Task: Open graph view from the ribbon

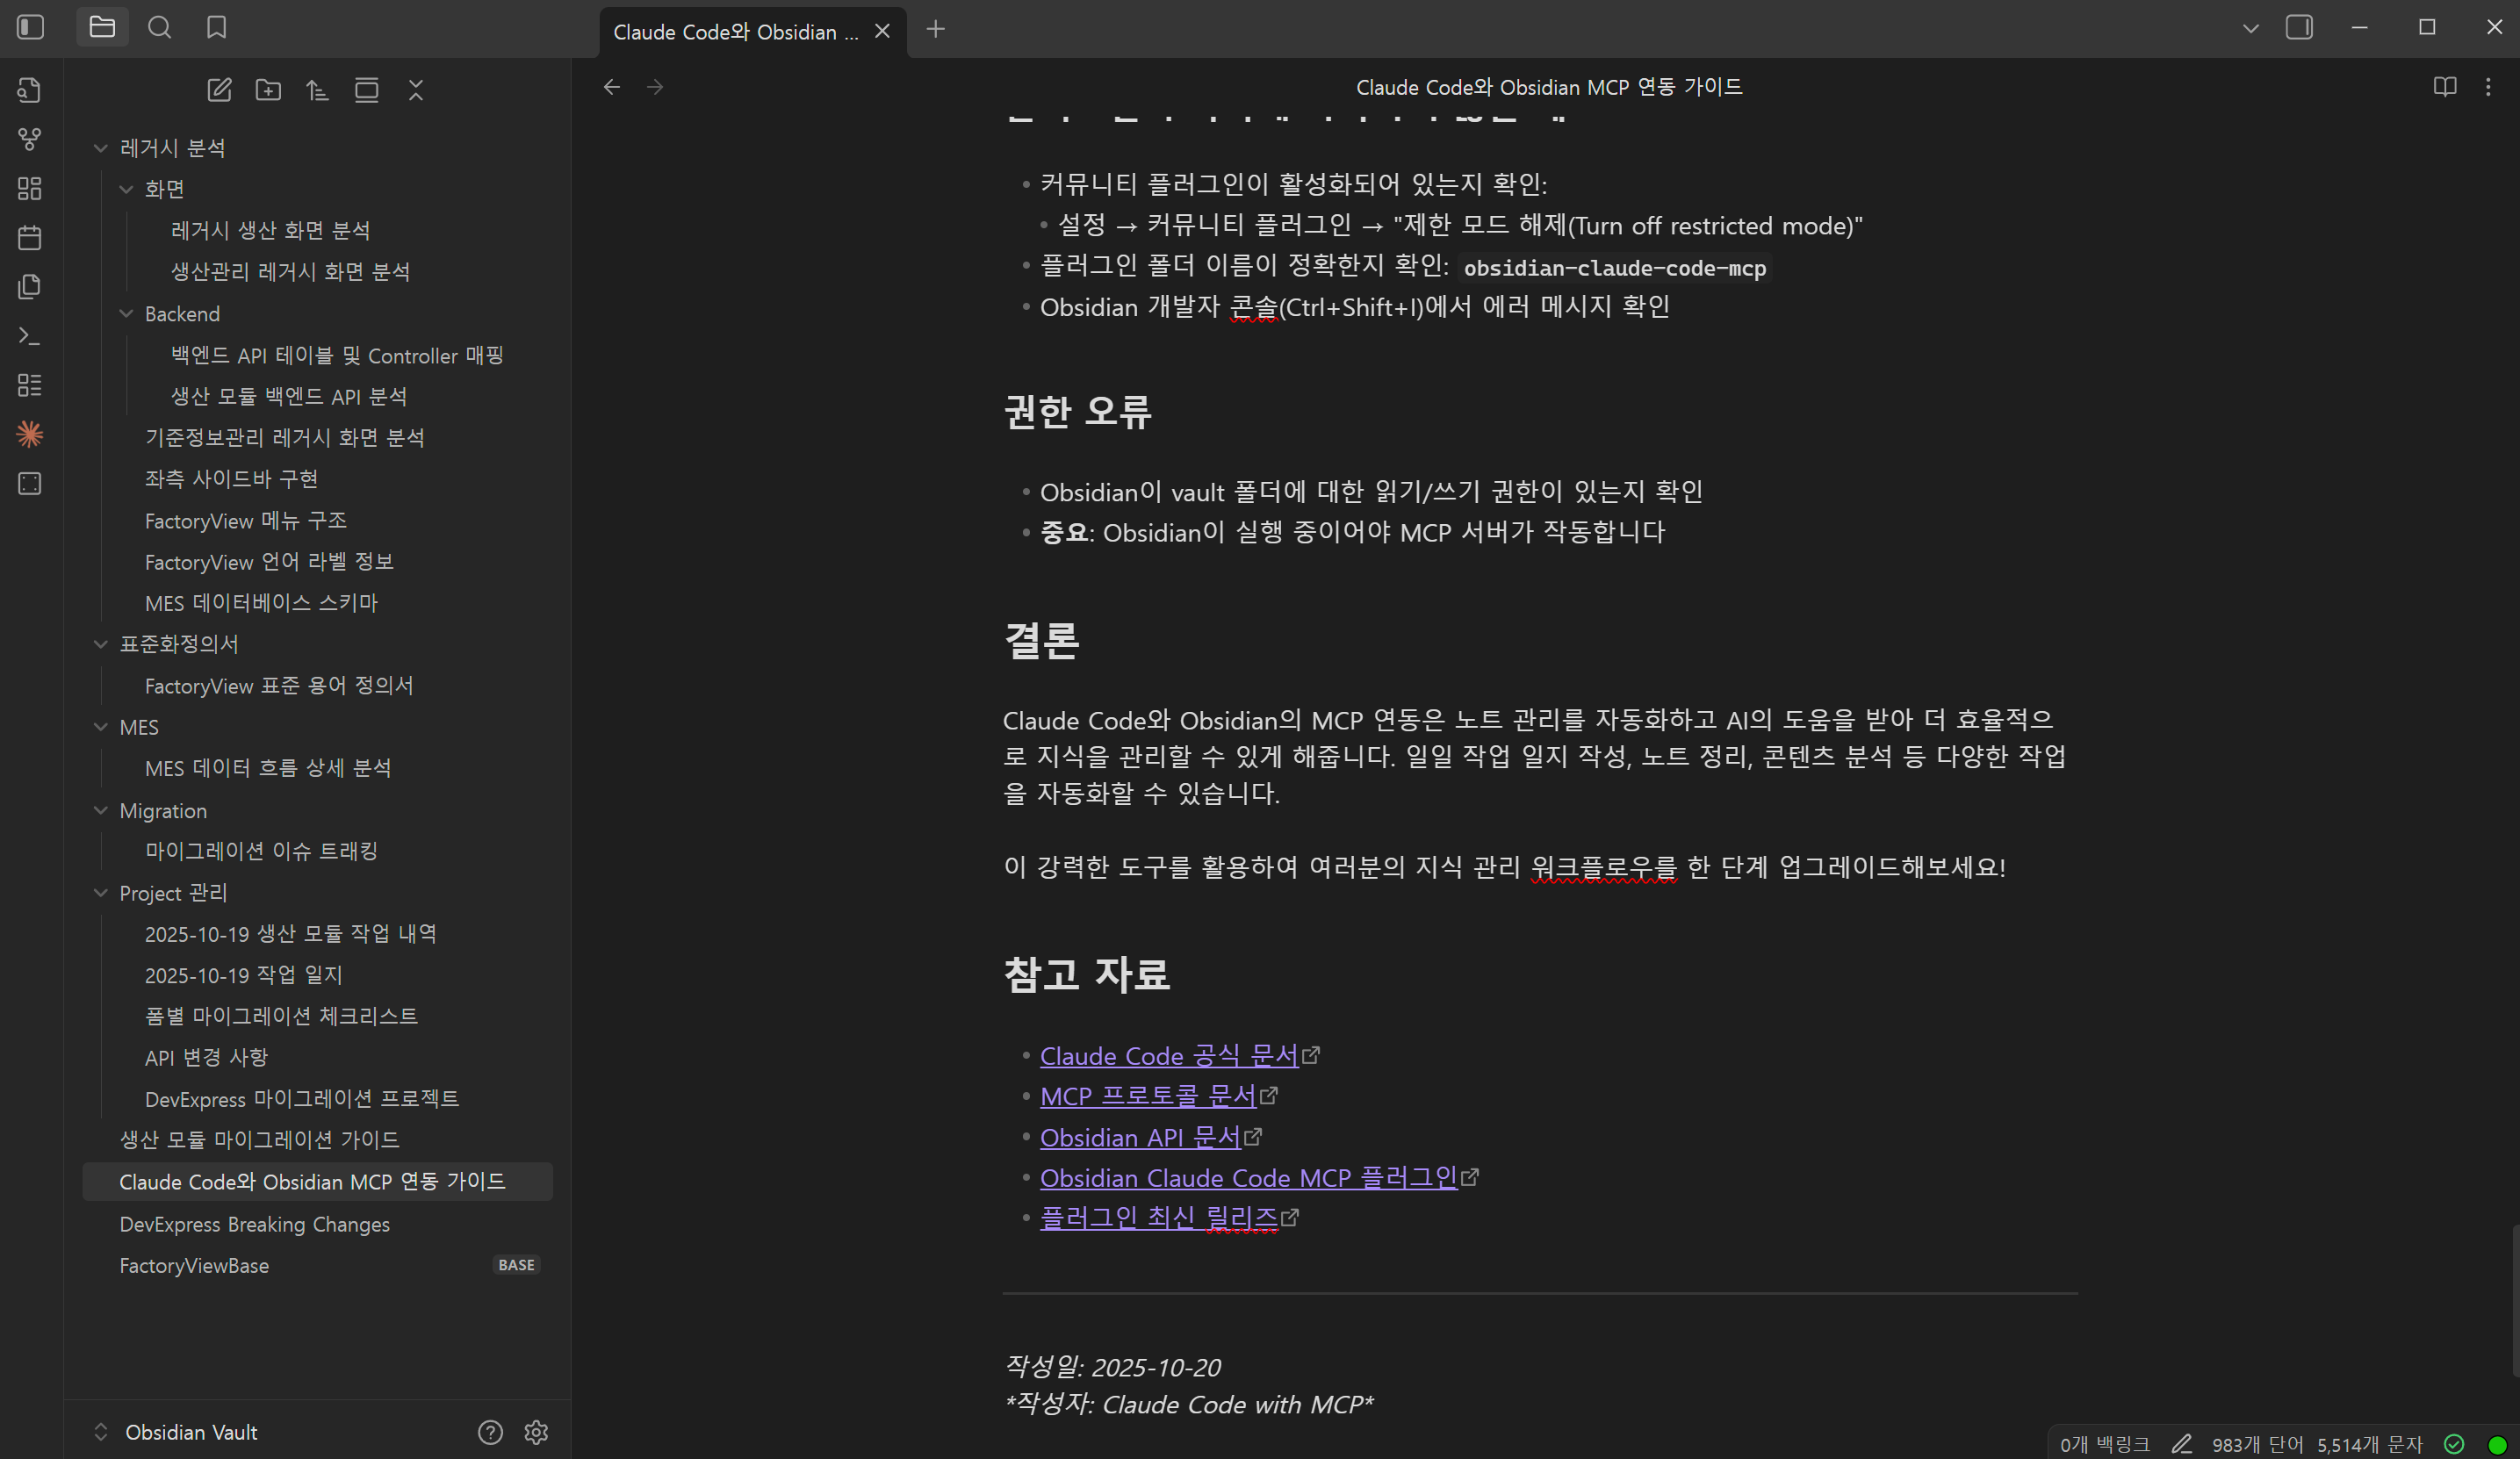Action: click(x=30, y=139)
